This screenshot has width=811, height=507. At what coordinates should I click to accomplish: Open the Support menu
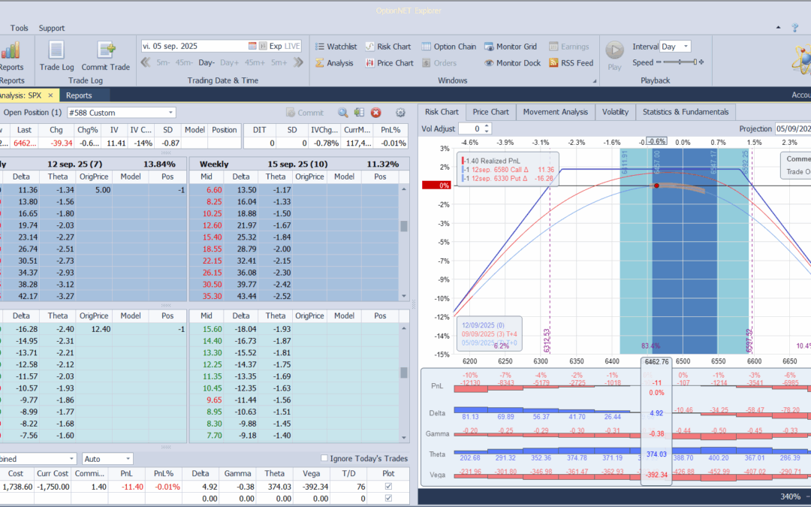(x=52, y=28)
